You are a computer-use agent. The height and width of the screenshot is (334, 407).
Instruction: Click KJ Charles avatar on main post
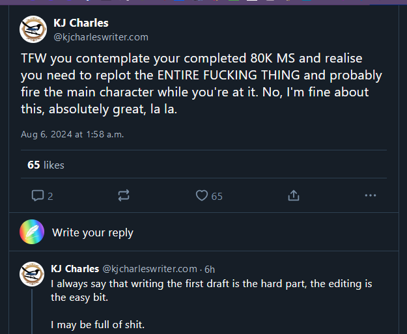(x=33, y=29)
